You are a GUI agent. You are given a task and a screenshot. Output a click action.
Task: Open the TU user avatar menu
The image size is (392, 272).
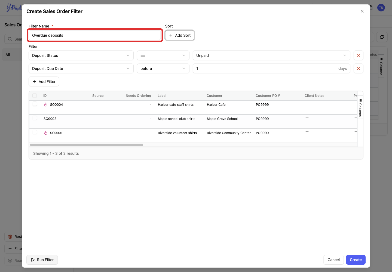click(381, 8)
